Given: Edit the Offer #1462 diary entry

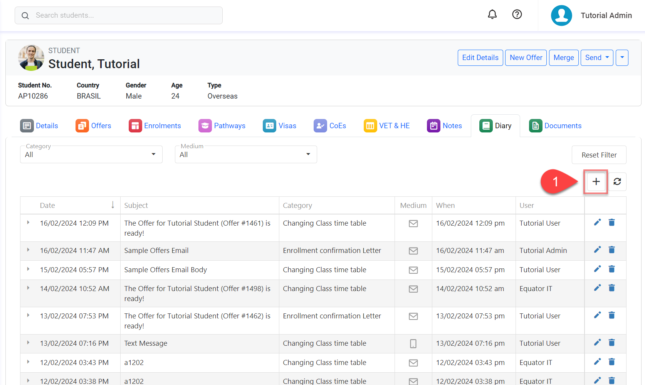Looking at the screenshot, I should click(x=597, y=315).
